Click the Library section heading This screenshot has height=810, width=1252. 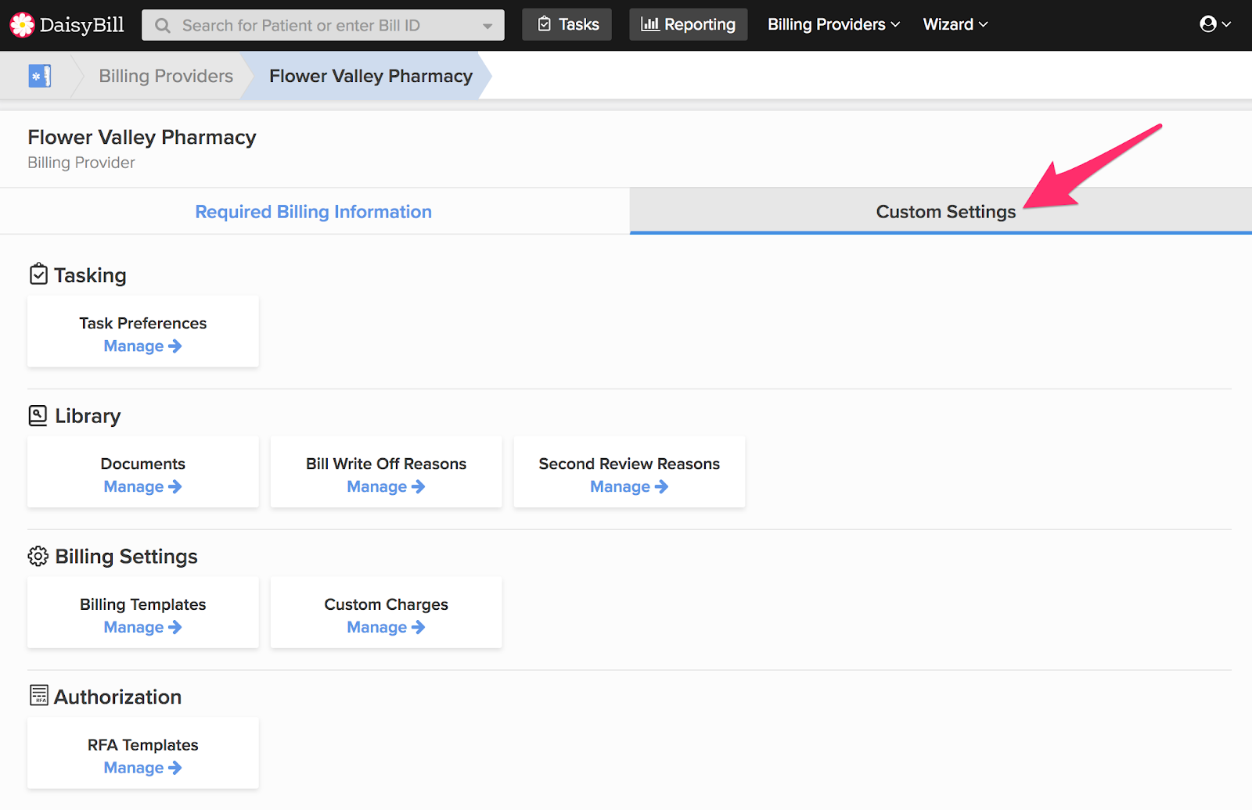[x=88, y=416]
